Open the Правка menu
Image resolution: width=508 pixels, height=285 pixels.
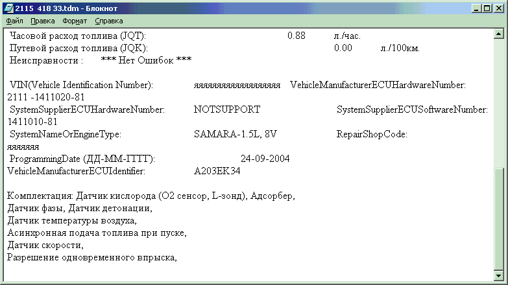(x=42, y=21)
